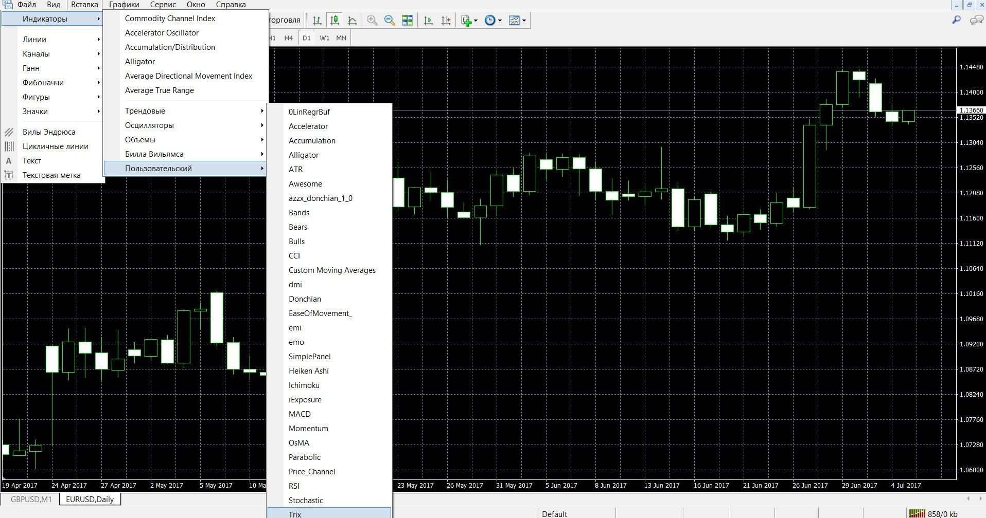Screen dimensions: 986x518
Task: Expand the Ганн submenu
Action: (53, 68)
